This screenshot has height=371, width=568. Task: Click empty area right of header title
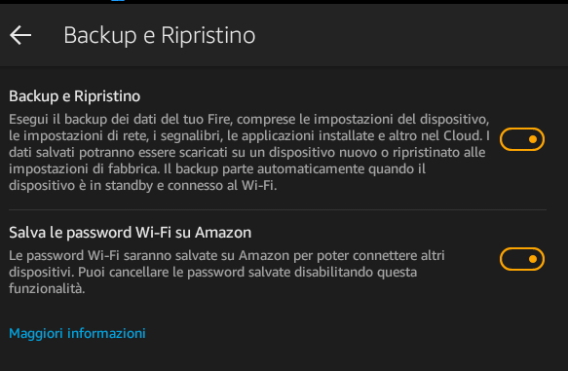[x=409, y=35]
